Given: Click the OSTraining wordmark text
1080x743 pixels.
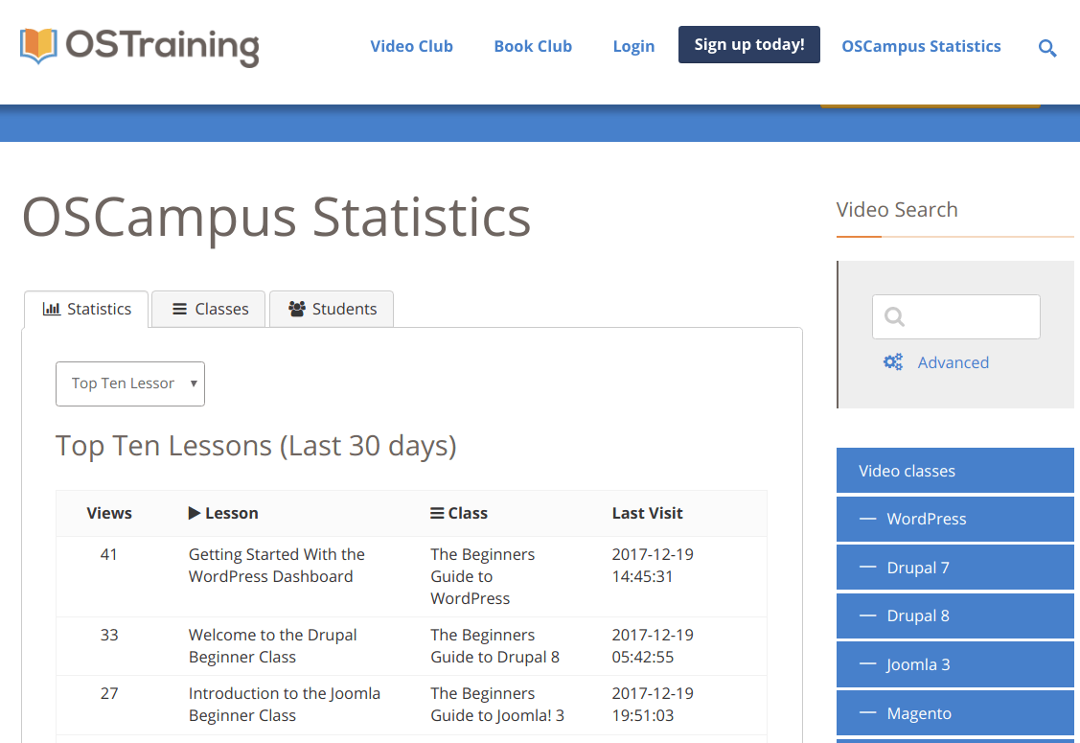Looking at the screenshot, I should (x=163, y=47).
